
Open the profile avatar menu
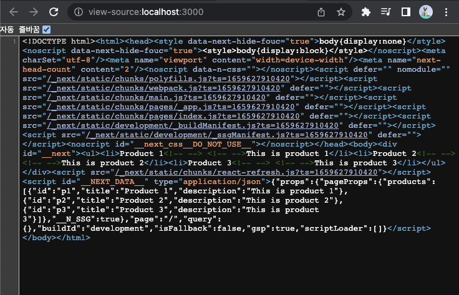point(426,12)
